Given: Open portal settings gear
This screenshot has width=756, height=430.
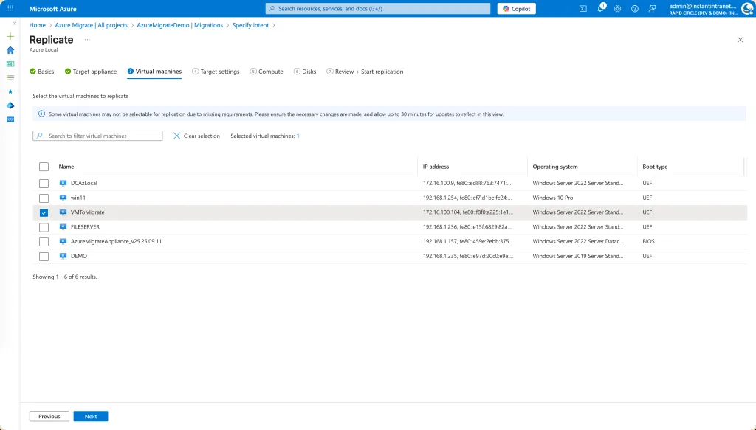Looking at the screenshot, I should pos(617,9).
